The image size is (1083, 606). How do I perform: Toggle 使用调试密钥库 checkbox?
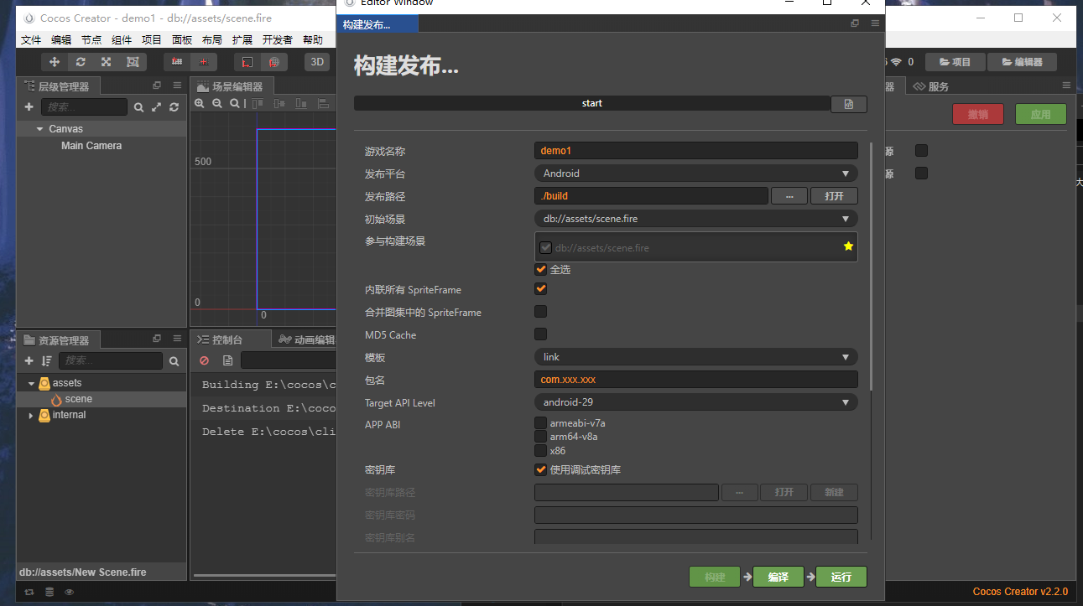tap(541, 470)
